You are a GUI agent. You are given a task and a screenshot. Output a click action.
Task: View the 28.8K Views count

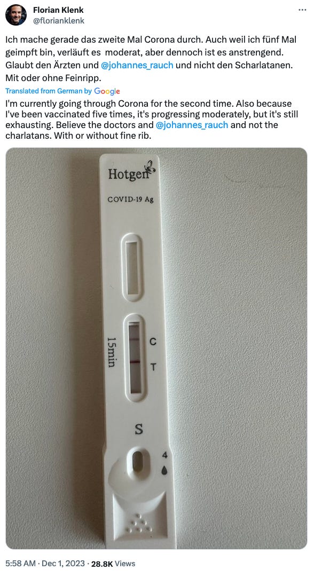113,564
